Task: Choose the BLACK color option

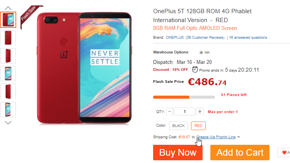Action: pyautogui.click(x=178, y=126)
